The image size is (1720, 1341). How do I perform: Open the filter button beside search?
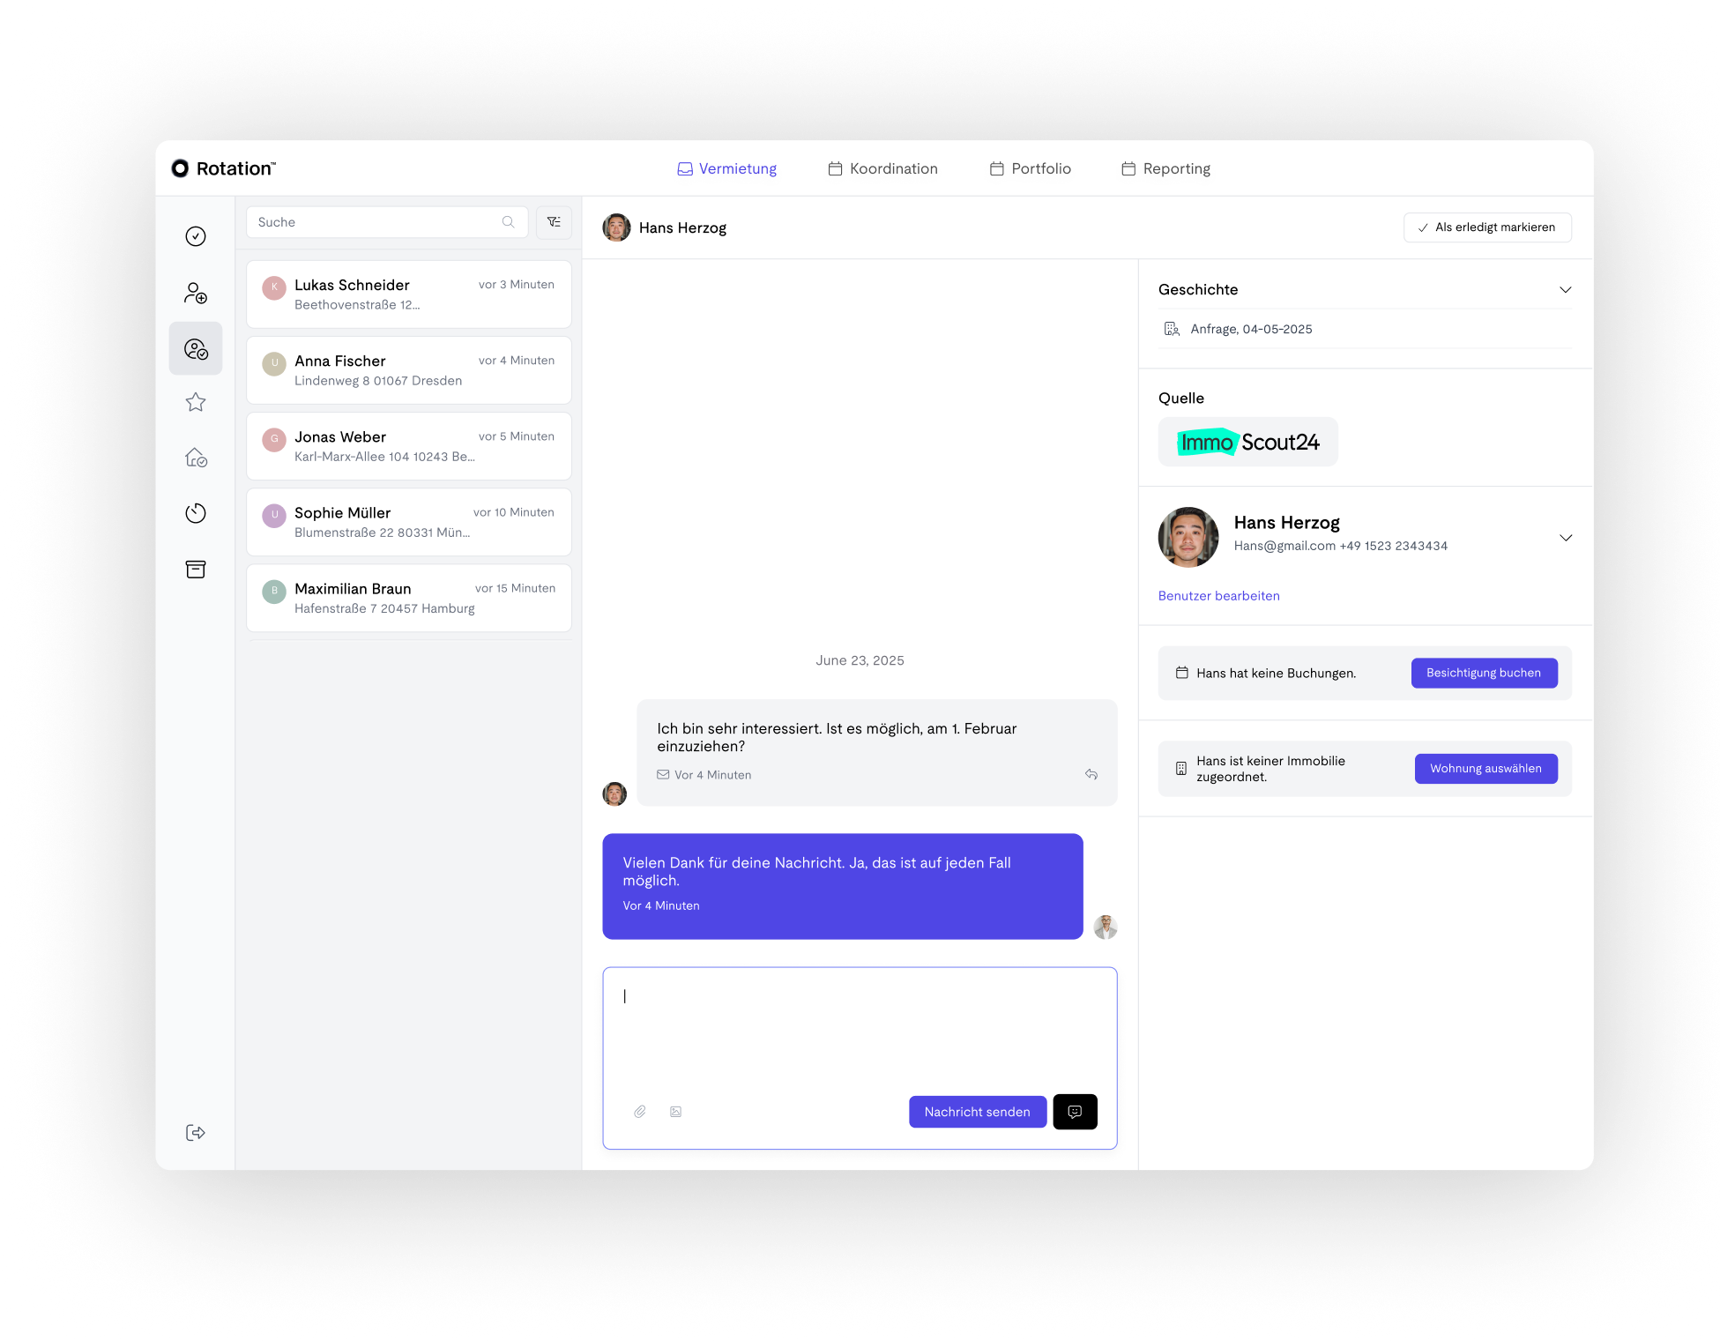click(x=554, y=222)
